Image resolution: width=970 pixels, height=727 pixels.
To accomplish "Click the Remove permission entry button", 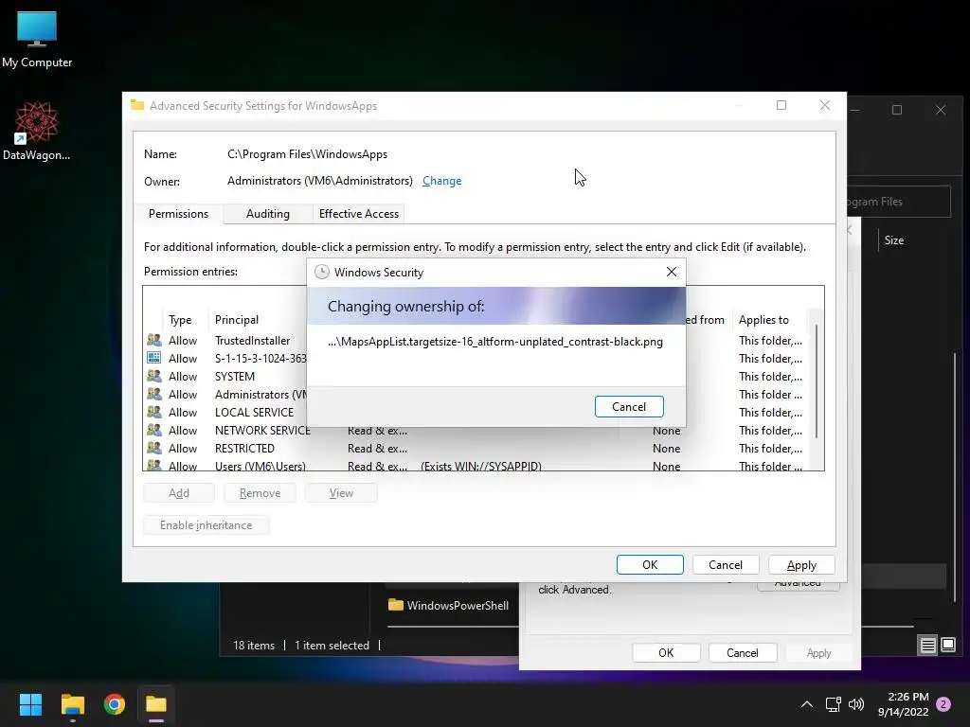I will click(x=260, y=492).
